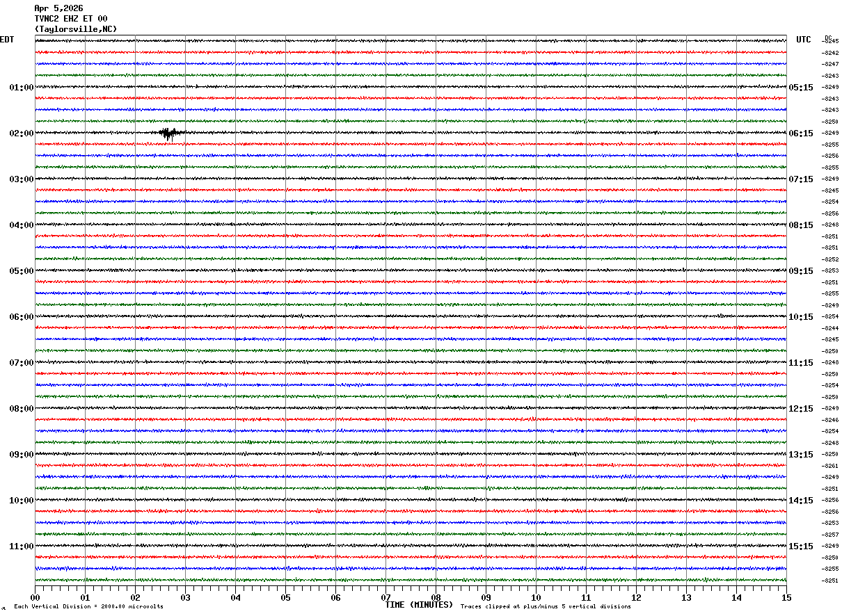Click the "10:15" UTC time label

800,317
